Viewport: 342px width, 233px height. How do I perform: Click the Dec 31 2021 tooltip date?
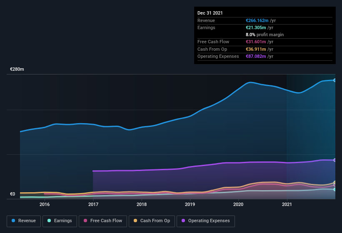click(x=210, y=13)
